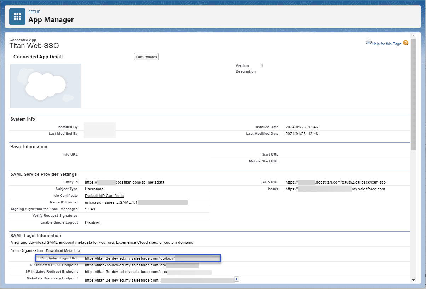This screenshot has height=289, width=426.
Task: Click the App Manager grid icon
Action: click(17, 17)
